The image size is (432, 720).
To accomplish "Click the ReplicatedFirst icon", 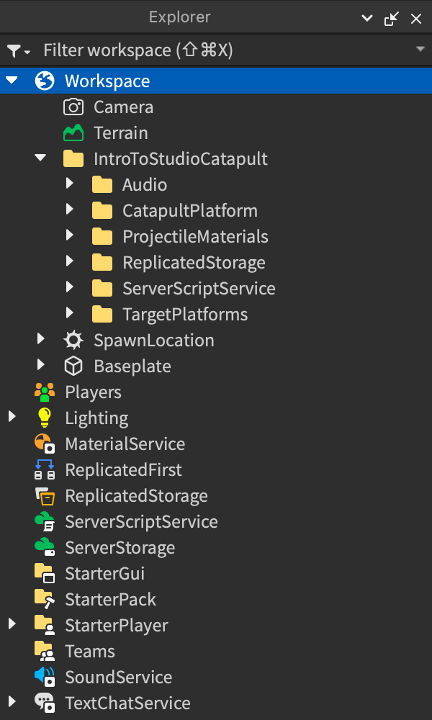I will point(45,470).
